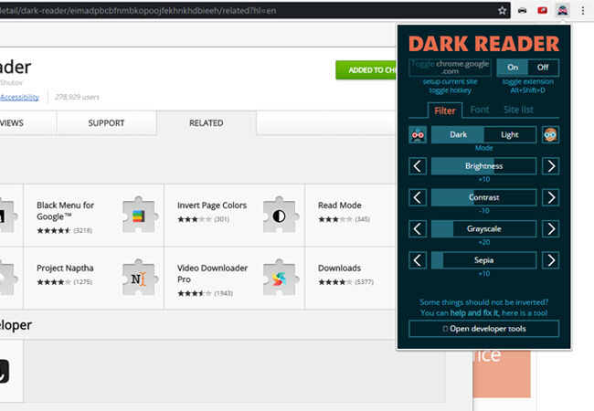Click the Project Naptha rating (1275)
594x411 pixels.
click(x=82, y=282)
